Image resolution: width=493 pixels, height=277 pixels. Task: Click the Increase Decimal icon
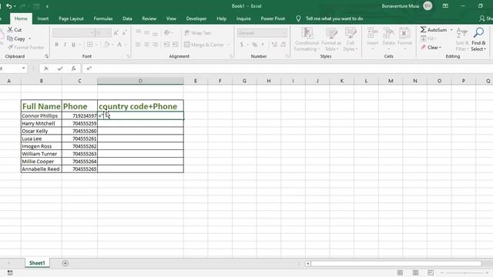pos(274,45)
